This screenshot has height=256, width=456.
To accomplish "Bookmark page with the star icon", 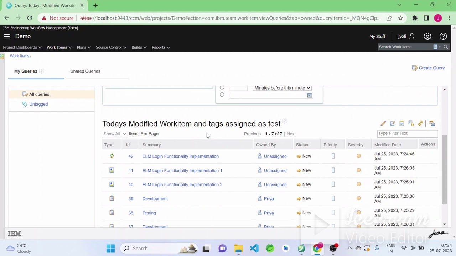I will pyautogui.click(x=400, y=18).
